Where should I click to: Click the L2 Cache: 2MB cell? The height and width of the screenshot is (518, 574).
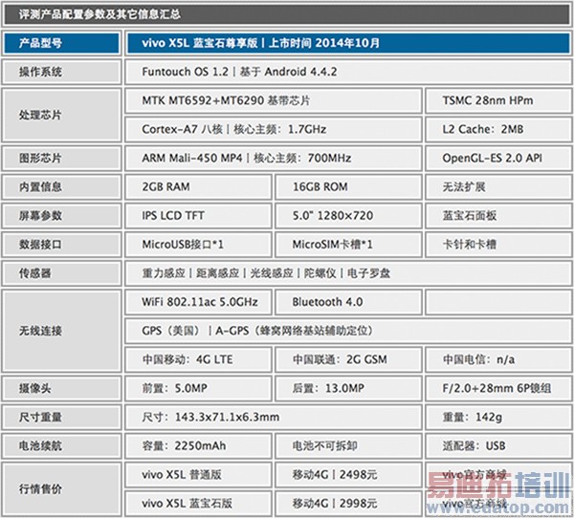coord(498,130)
